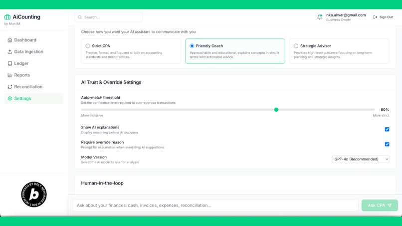This screenshot has height=226, width=402.
Task: Click the paper plane icon on Ask CPA
Action: pyautogui.click(x=390, y=206)
